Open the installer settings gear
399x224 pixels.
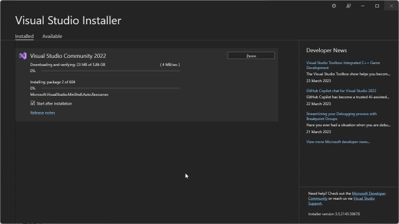pos(334,6)
